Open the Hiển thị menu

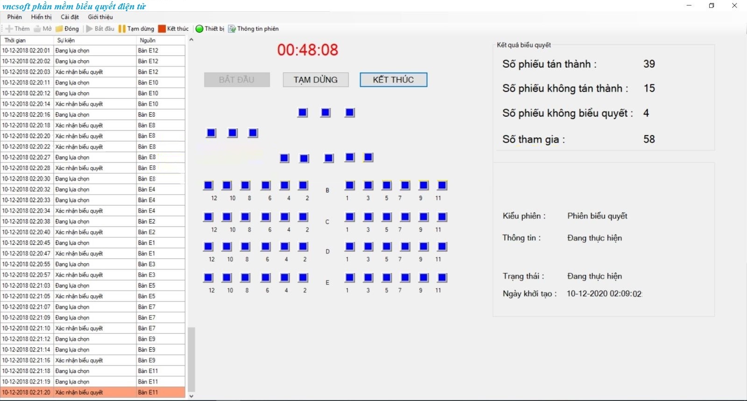[42, 17]
